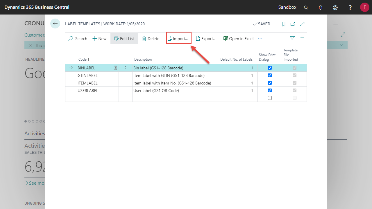Open Default No. of Labels column header
372x209 pixels.
click(236, 60)
